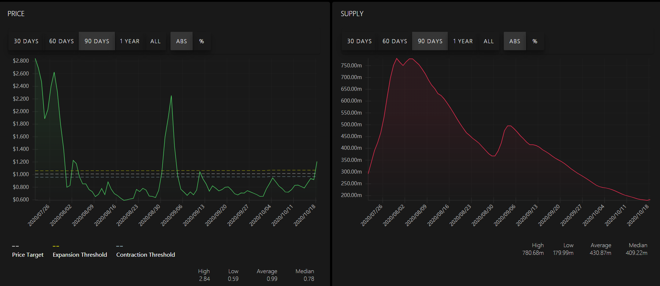This screenshot has width=660, height=286.
Task: Select 30 DAYS range on Price chart
Action: (x=26, y=41)
